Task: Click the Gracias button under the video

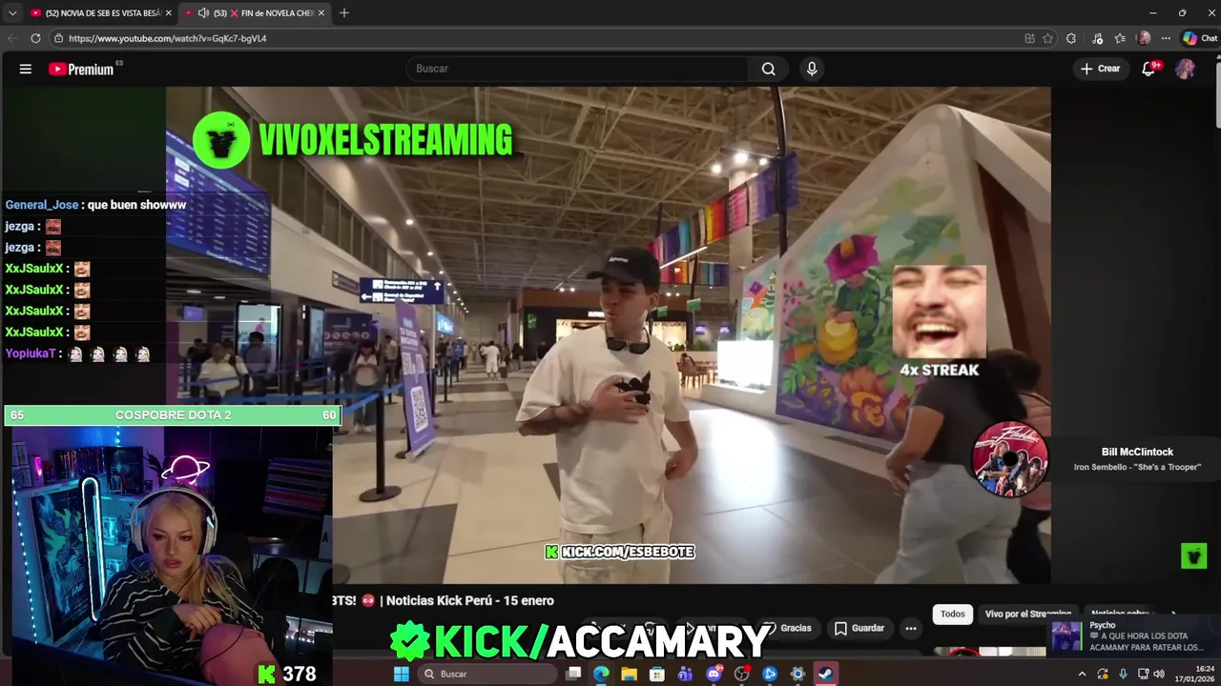Action: coord(788,628)
